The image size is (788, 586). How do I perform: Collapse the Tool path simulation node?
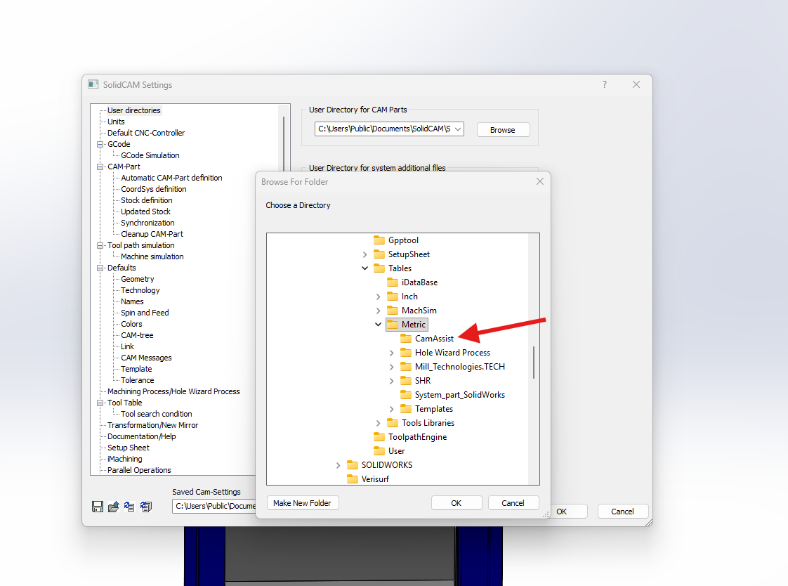[100, 246]
